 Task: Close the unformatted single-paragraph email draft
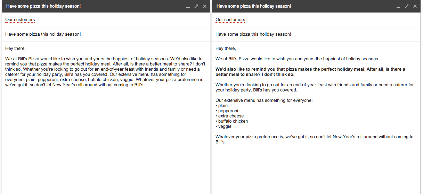pyautogui.click(x=205, y=6)
